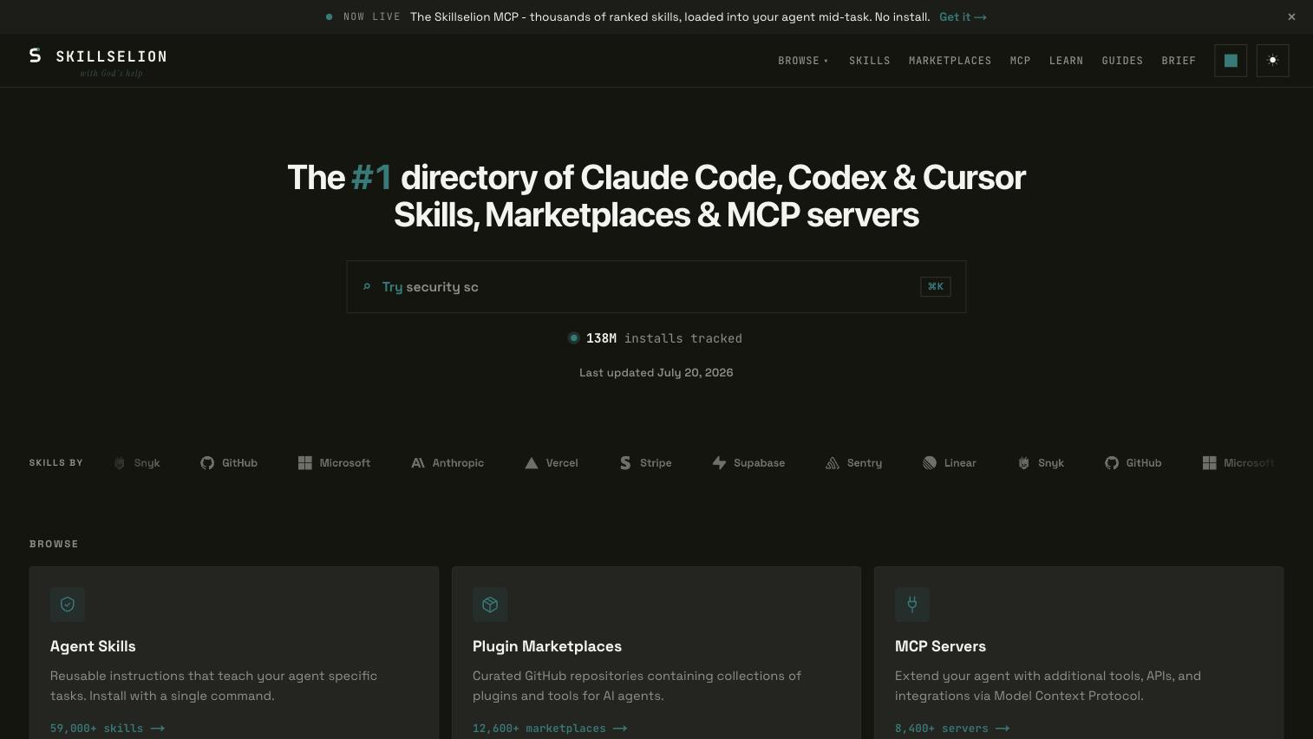Click the Stripe S logo icon

tap(625, 463)
